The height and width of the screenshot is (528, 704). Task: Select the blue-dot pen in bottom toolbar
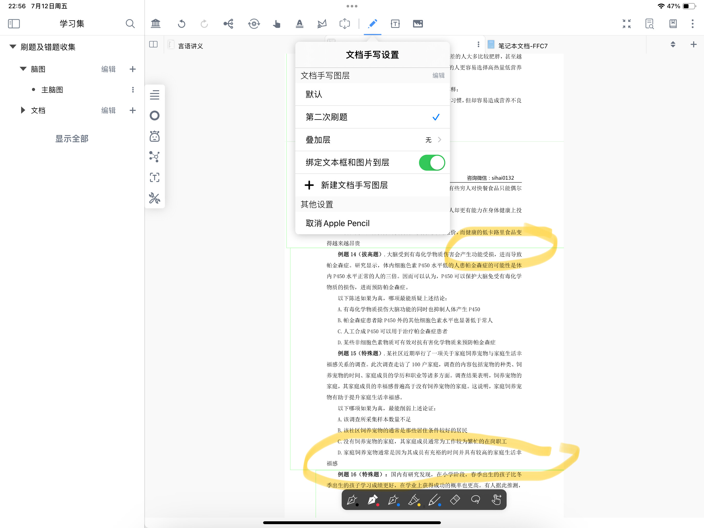click(x=393, y=500)
